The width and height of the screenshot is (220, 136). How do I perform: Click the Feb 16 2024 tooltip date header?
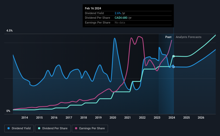(x=93, y=8)
